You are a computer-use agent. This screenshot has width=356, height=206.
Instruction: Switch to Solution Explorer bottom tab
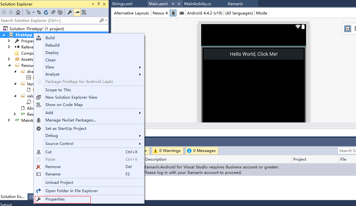13,197
